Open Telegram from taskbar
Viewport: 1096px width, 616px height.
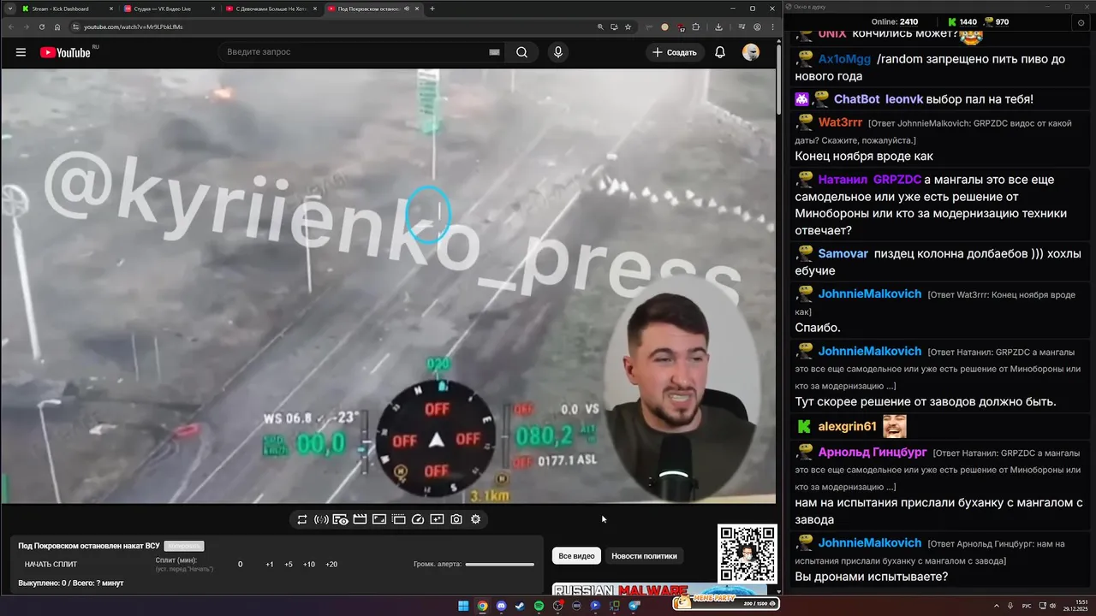[634, 606]
